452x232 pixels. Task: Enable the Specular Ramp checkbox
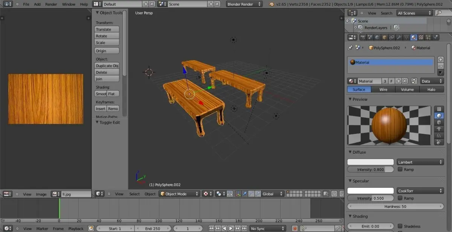400,198
